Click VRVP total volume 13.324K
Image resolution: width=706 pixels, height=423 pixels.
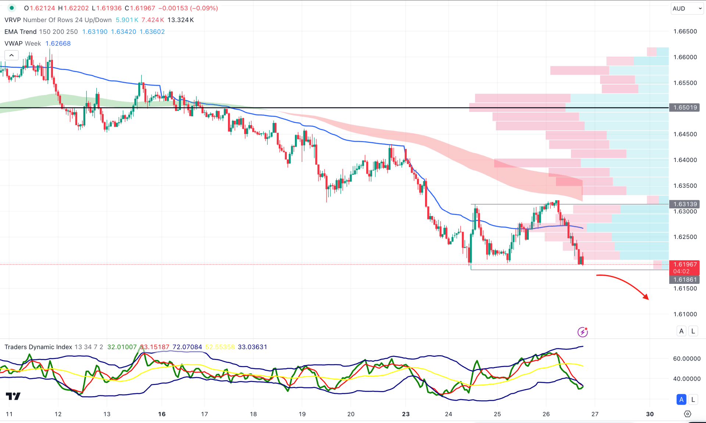pyautogui.click(x=181, y=20)
